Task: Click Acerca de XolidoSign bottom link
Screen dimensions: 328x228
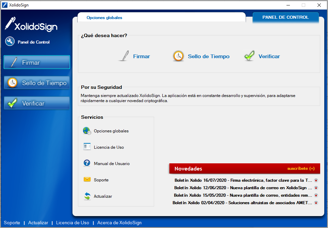Action: point(119,223)
